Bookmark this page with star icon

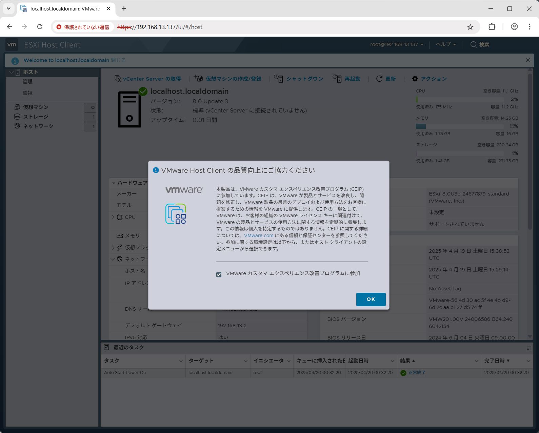coord(470,27)
